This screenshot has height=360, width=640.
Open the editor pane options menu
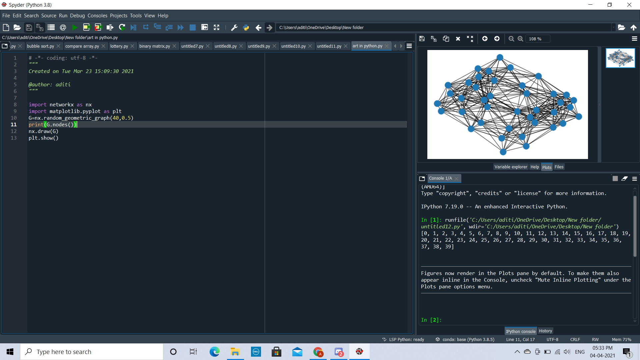(409, 46)
